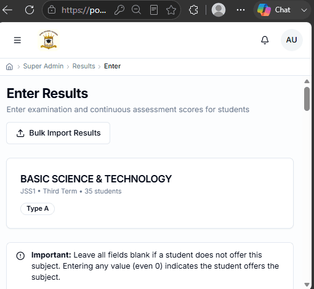Expand the Chat dropdown chevron
The width and height of the screenshot is (314, 289).
click(x=304, y=10)
